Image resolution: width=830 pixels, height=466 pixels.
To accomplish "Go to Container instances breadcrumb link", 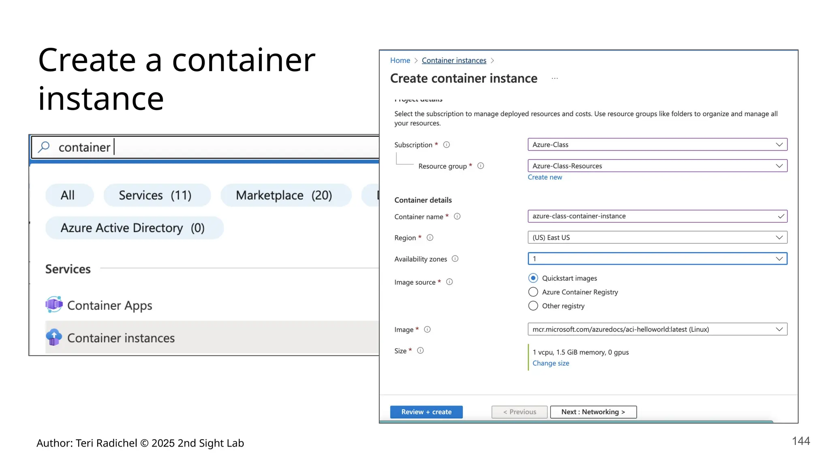I will 454,60.
